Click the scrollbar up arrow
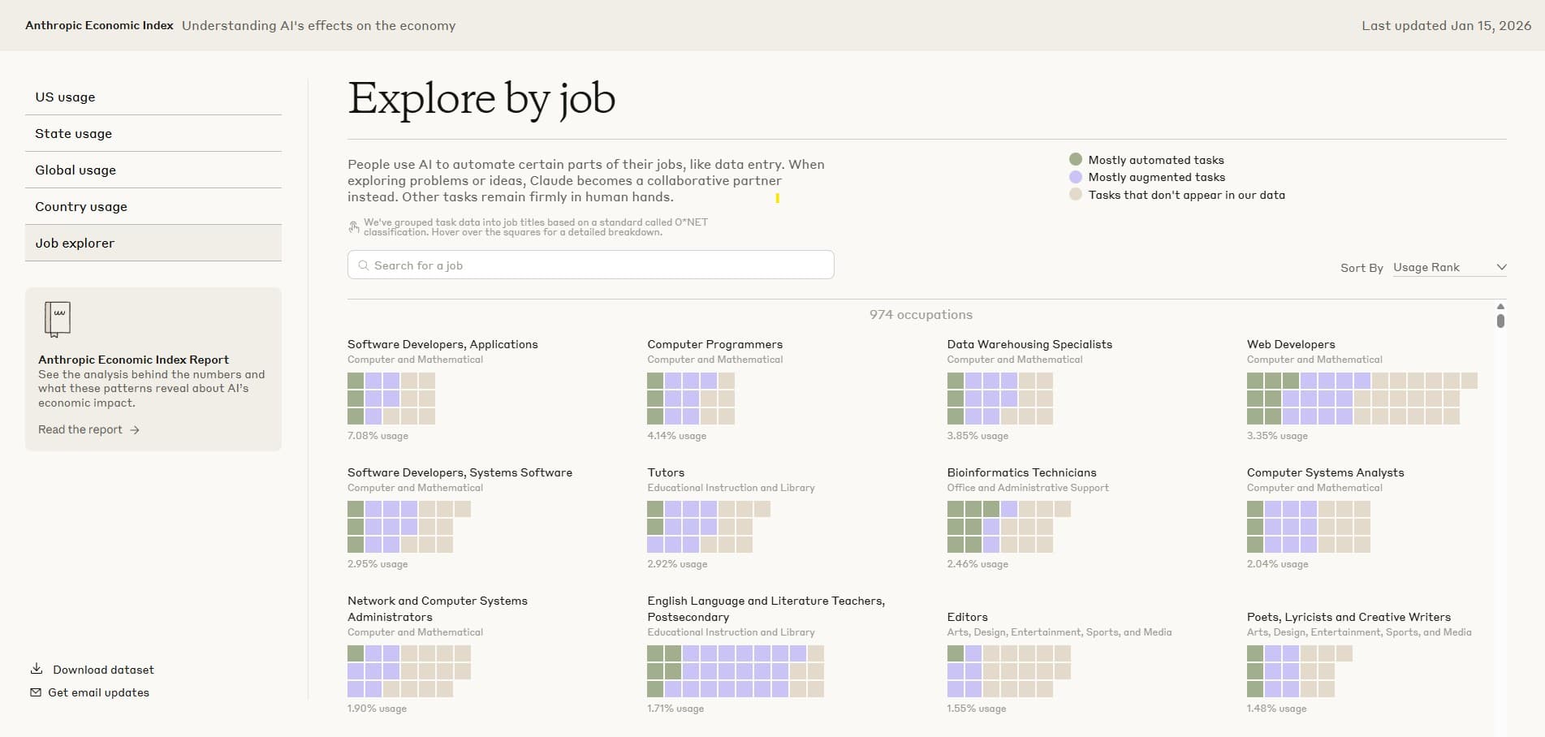 1500,307
